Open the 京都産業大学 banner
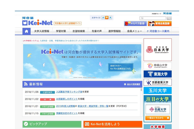This screenshot has width=194, height=129. click(158, 82)
